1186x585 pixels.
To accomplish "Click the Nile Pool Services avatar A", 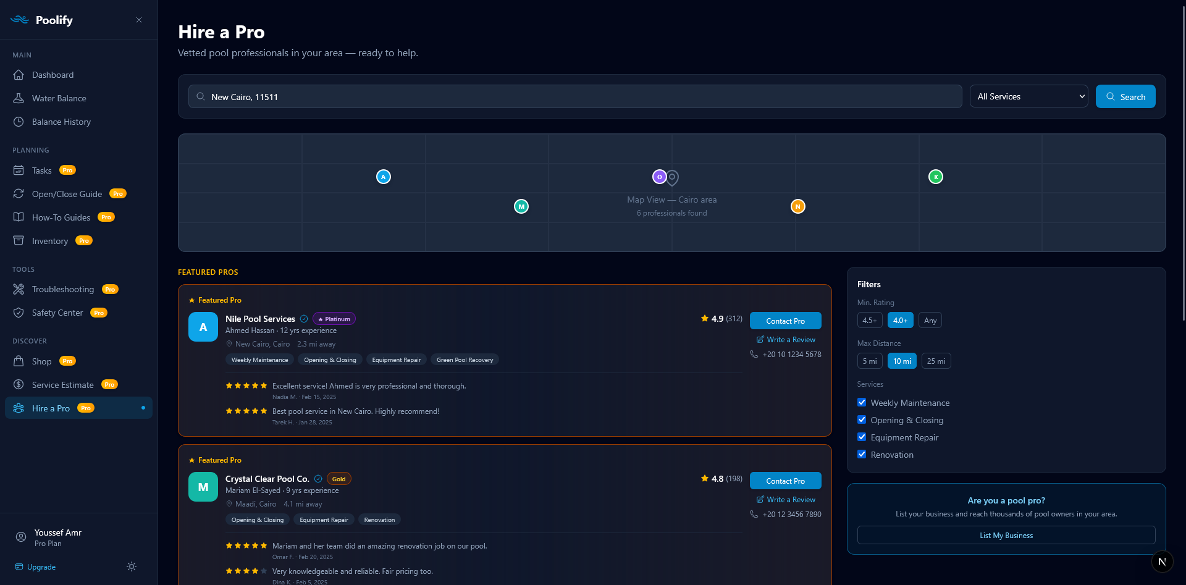I will 203,327.
